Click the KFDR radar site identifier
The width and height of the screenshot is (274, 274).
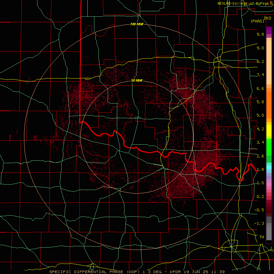(x=175, y=272)
